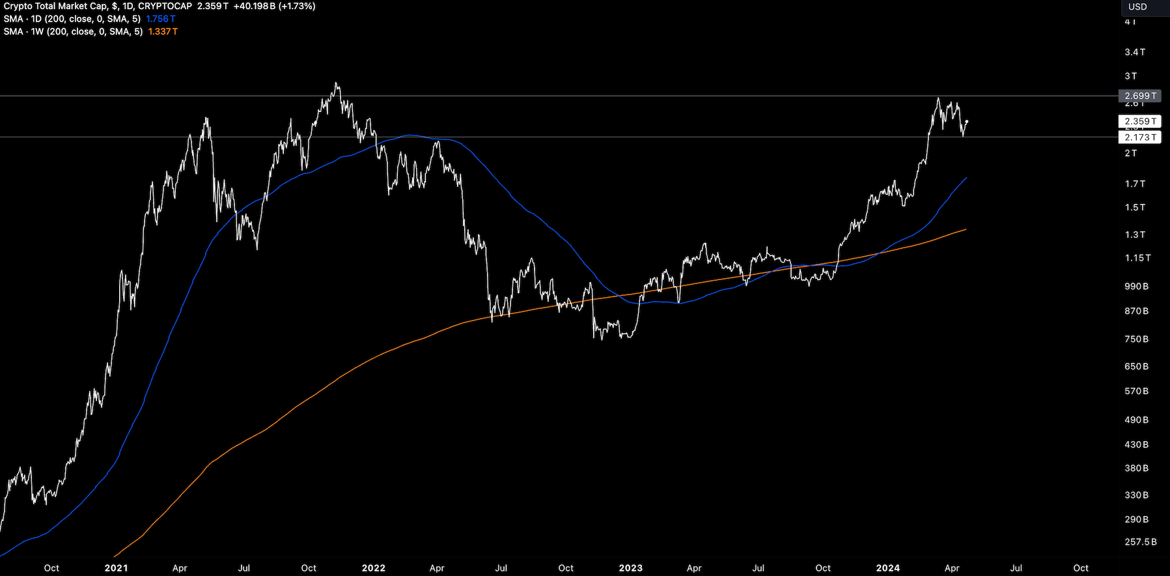The image size is (1170, 576).
Task: Click the 3.4T price scale label
Action: (1135, 52)
